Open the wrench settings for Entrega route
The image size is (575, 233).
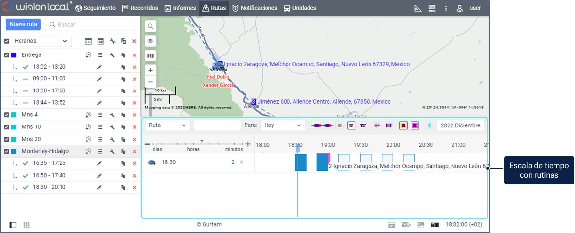(x=112, y=55)
